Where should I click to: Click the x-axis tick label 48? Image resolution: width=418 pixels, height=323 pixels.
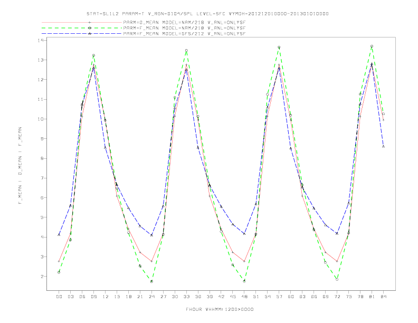coord(244,297)
